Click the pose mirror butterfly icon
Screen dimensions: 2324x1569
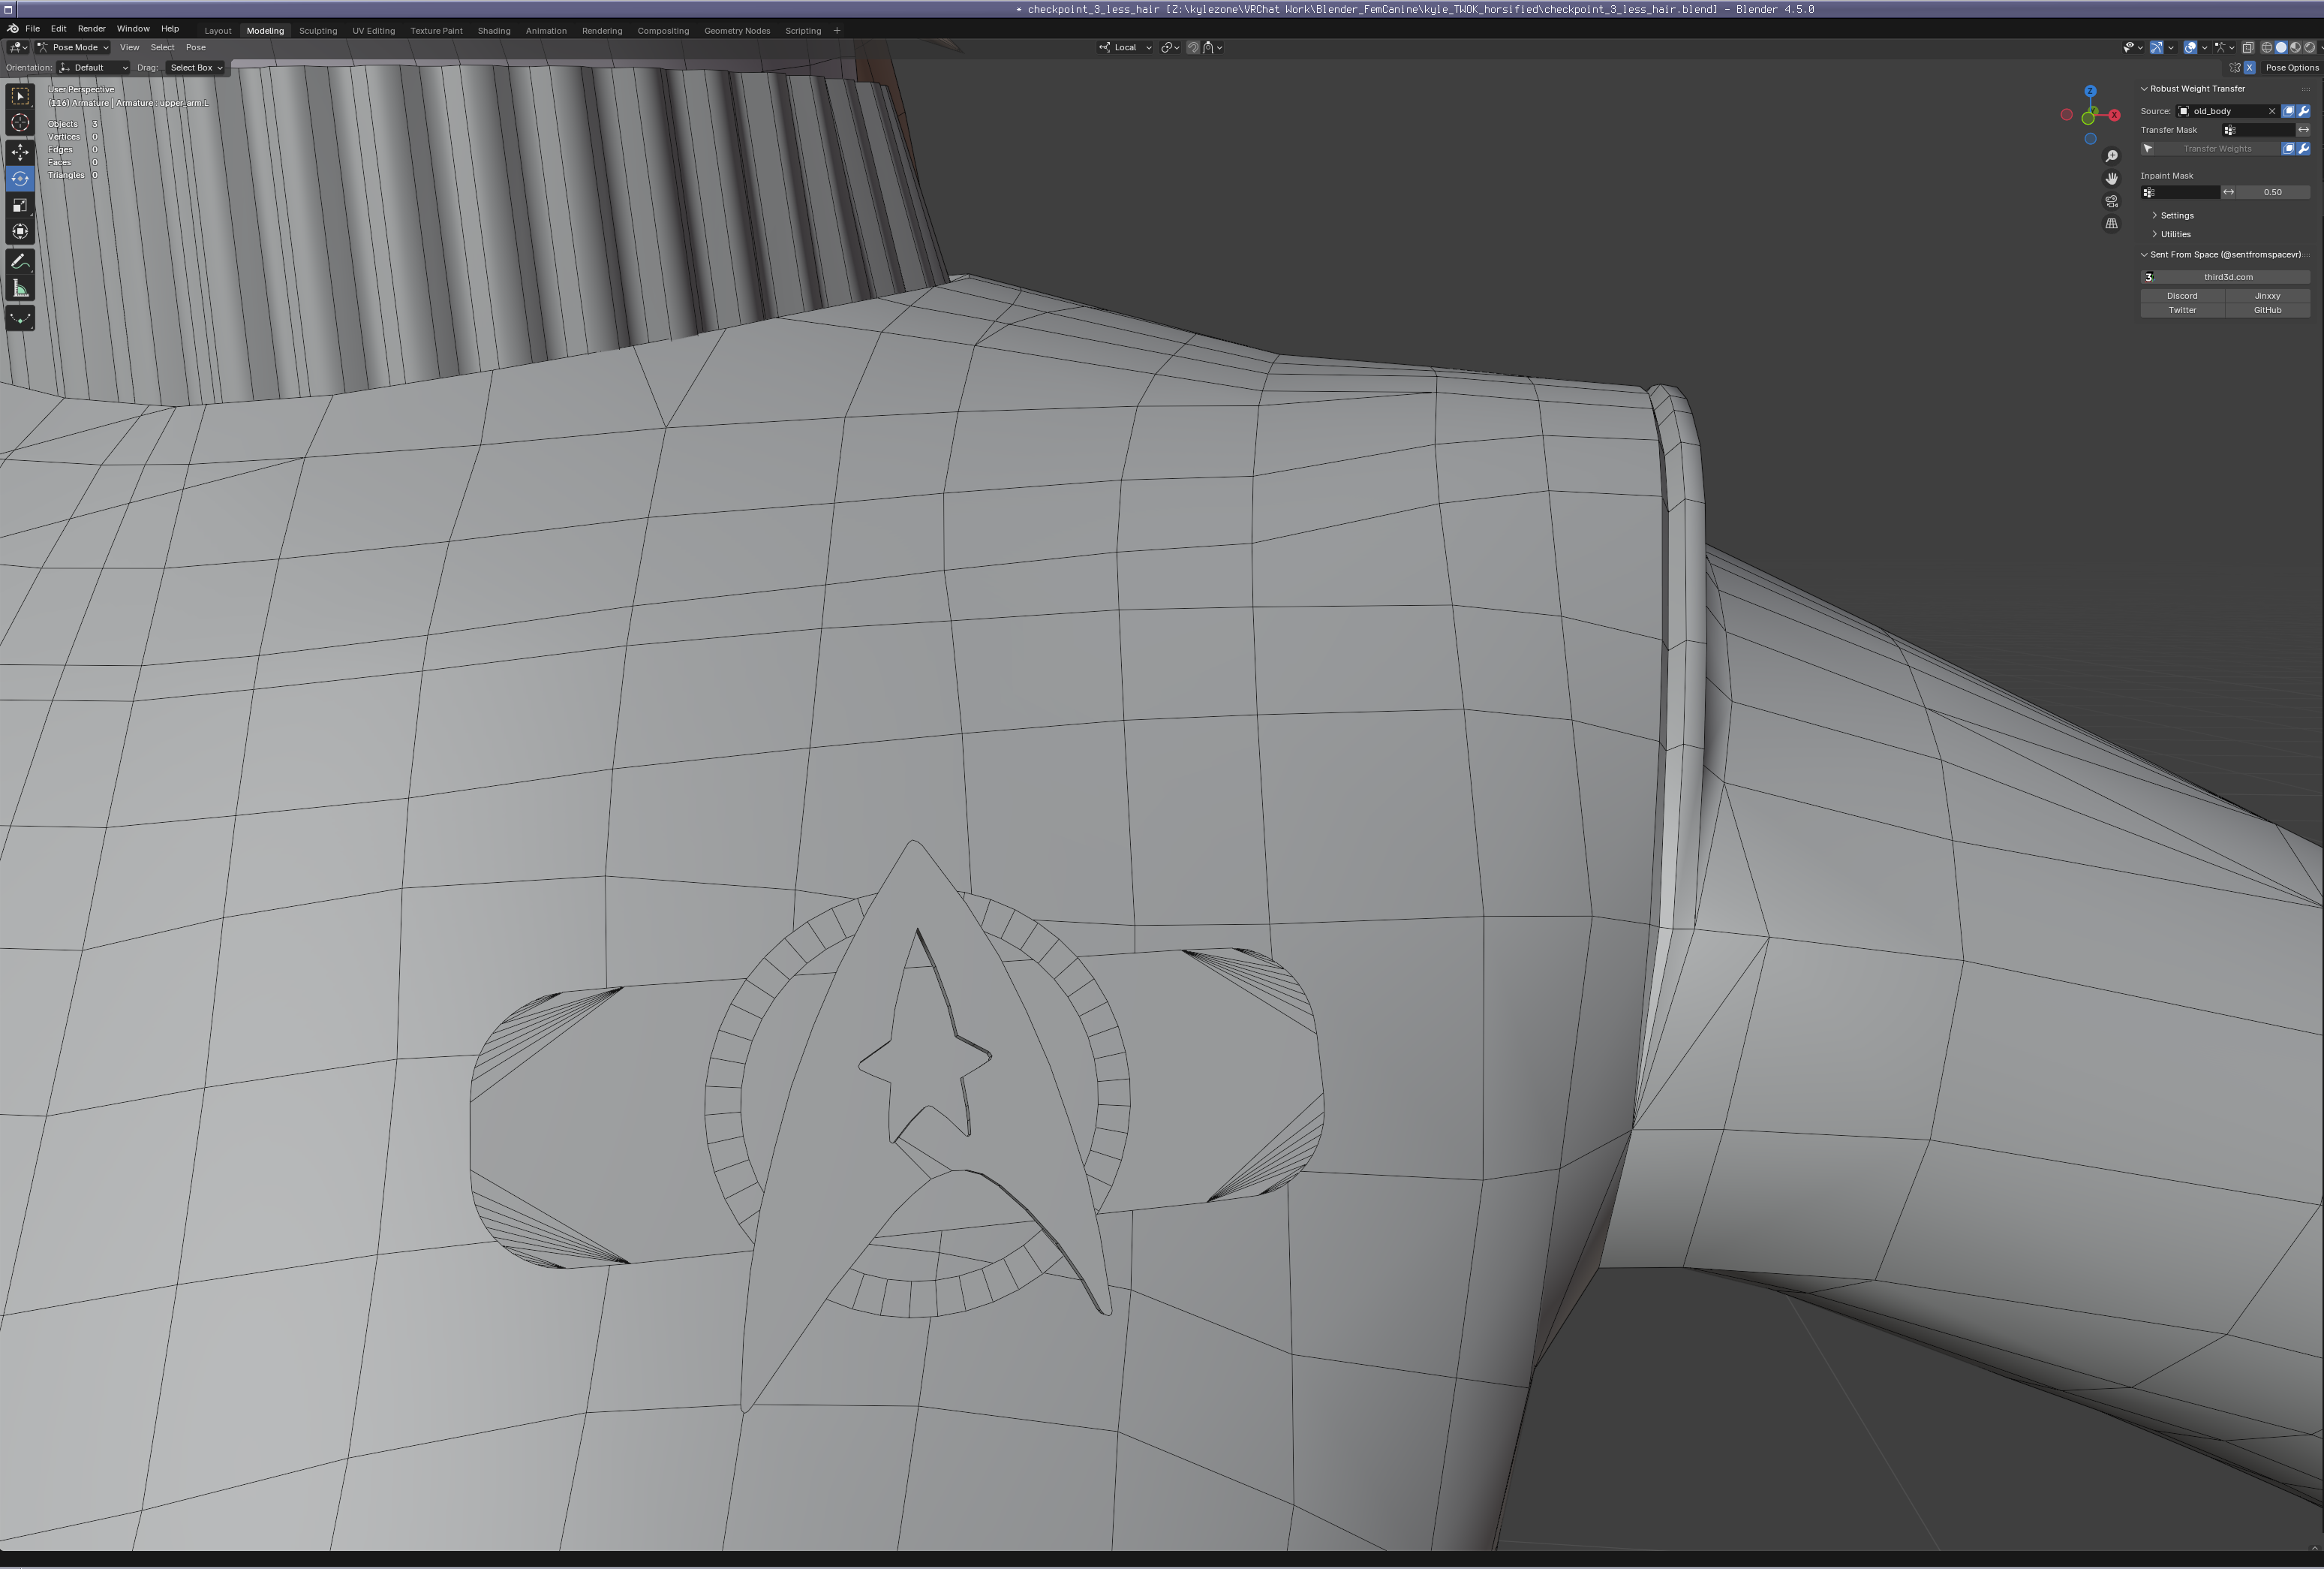click(2235, 68)
